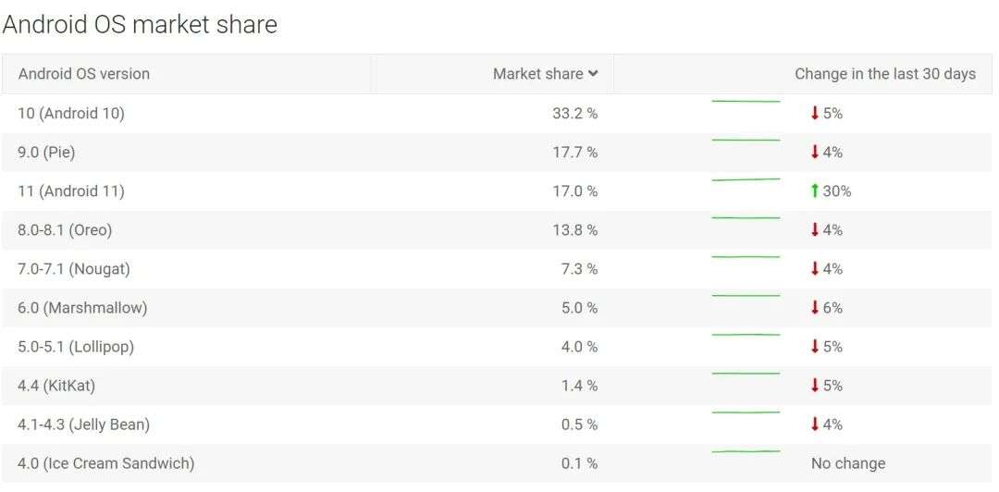The image size is (999, 492).
Task: Click the red down arrow for Android 10
Action: (815, 113)
